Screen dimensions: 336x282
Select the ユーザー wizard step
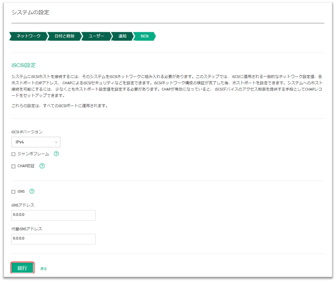tap(96, 36)
